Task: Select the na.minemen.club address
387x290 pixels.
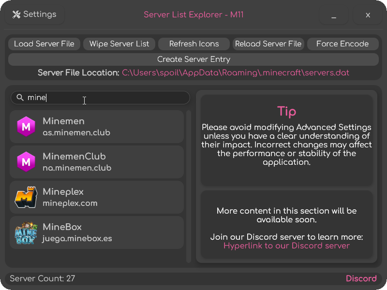Action: coord(77,168)
